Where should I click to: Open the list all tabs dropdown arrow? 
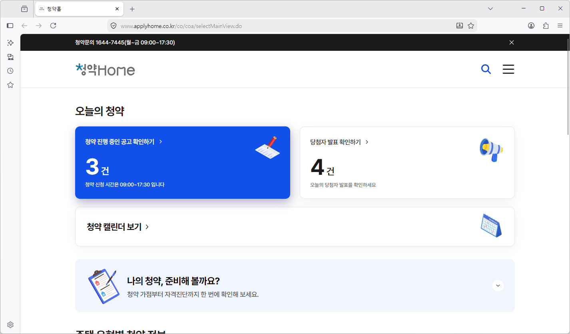point(490,8)
